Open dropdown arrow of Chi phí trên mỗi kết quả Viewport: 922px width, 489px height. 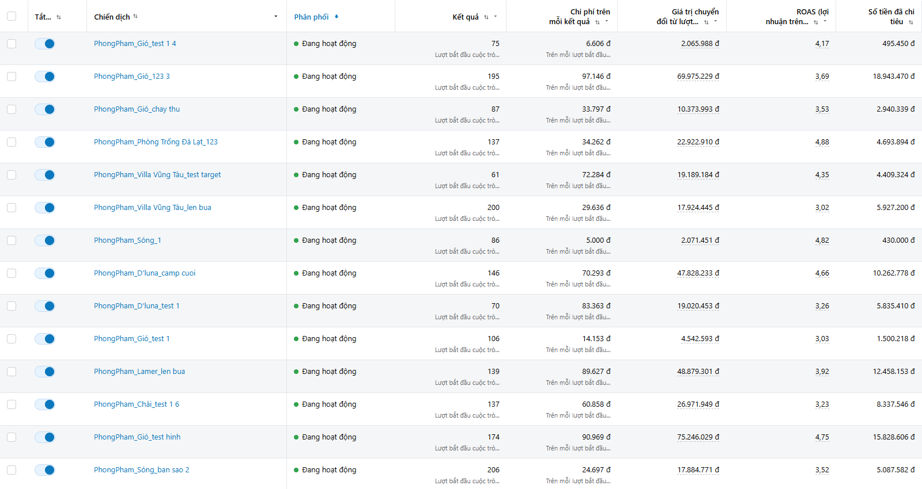607,21
